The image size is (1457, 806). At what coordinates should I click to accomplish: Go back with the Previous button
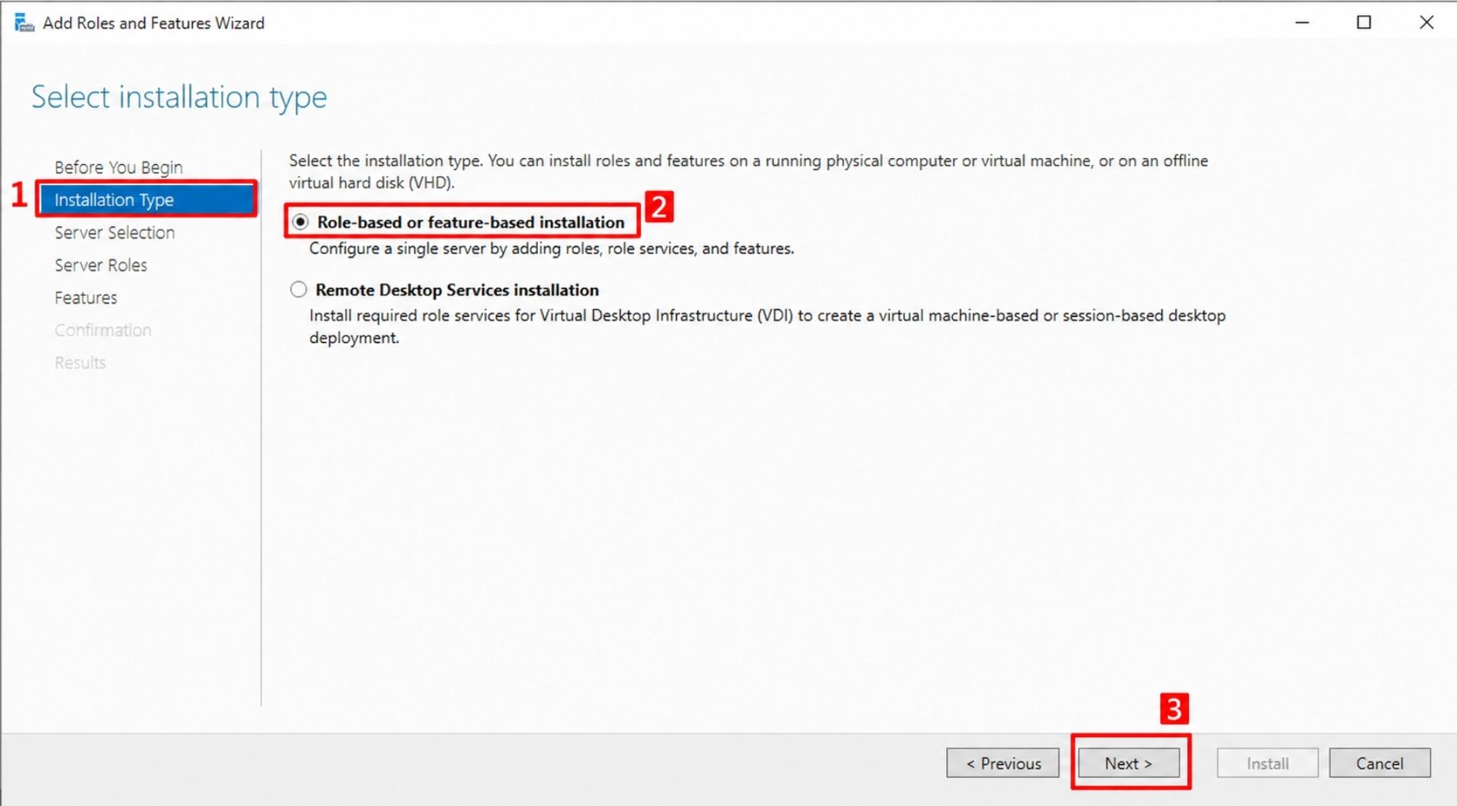[1003, 763]
